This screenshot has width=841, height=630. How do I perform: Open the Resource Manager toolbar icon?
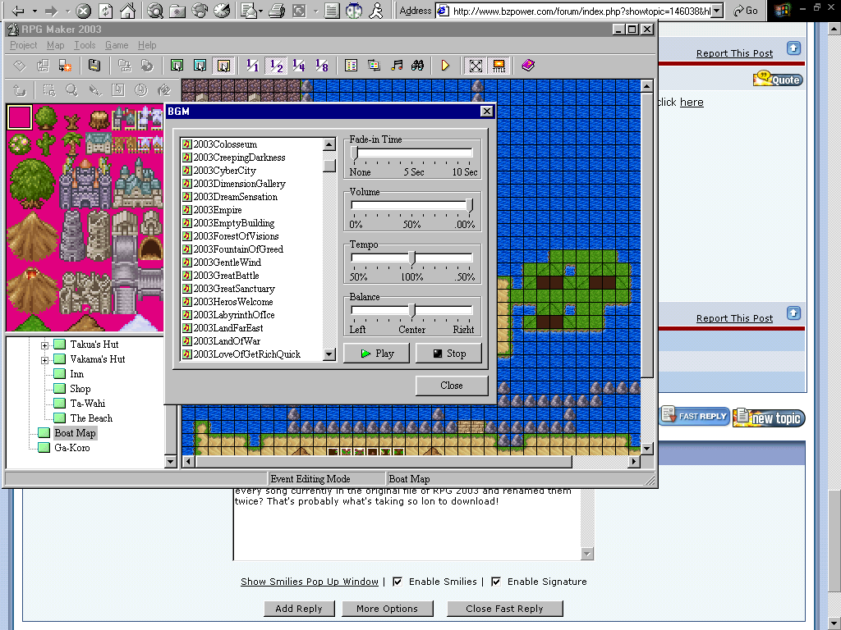click(x=374, y=66)
